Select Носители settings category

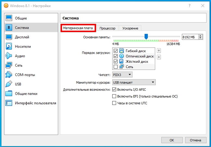[x=31, y=47]
